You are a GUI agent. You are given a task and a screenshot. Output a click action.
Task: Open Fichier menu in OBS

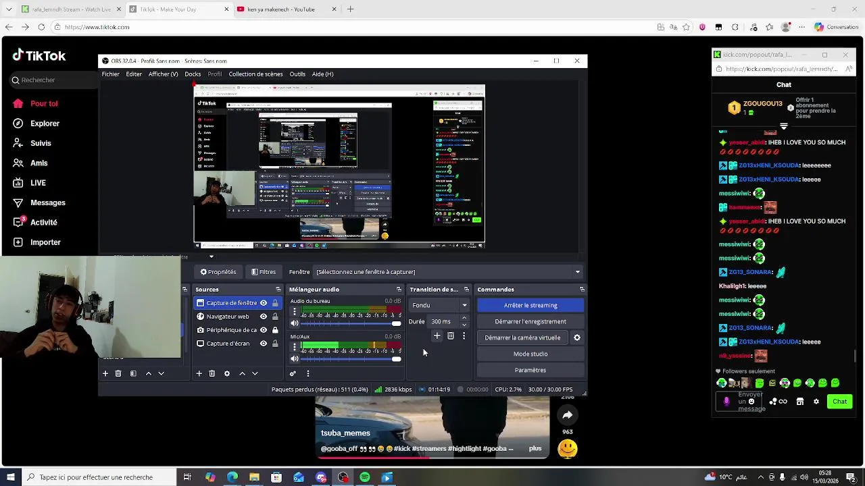tap(110, 74)
